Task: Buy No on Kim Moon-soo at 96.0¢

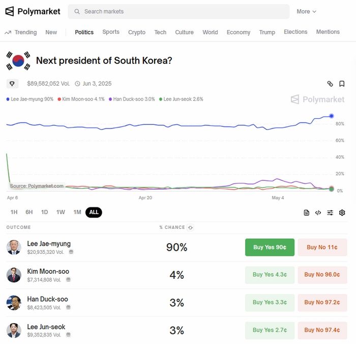Action: (x=322, y=275)
